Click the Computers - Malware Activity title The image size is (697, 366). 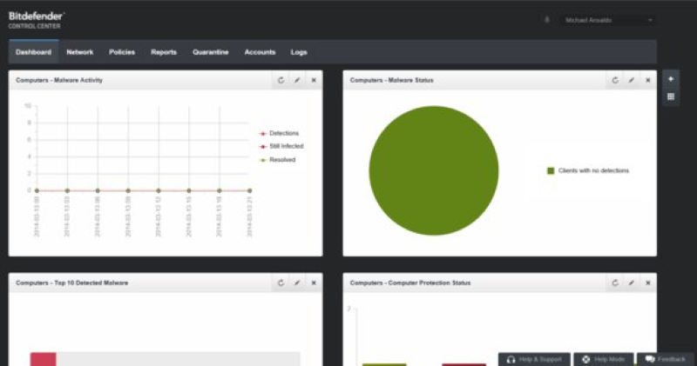(59, 80)
